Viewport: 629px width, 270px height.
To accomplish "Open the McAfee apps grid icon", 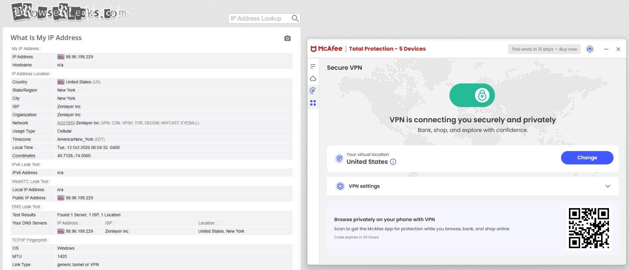I will [313, 103].
